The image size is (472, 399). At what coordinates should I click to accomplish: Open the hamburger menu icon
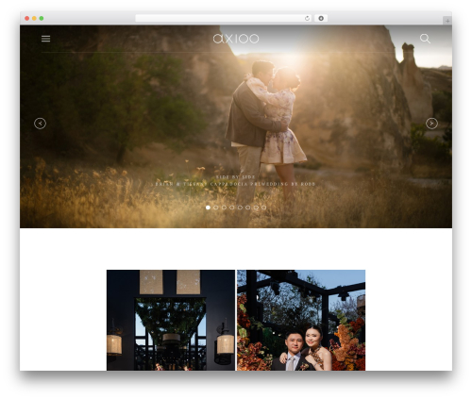tap(45, 39)
